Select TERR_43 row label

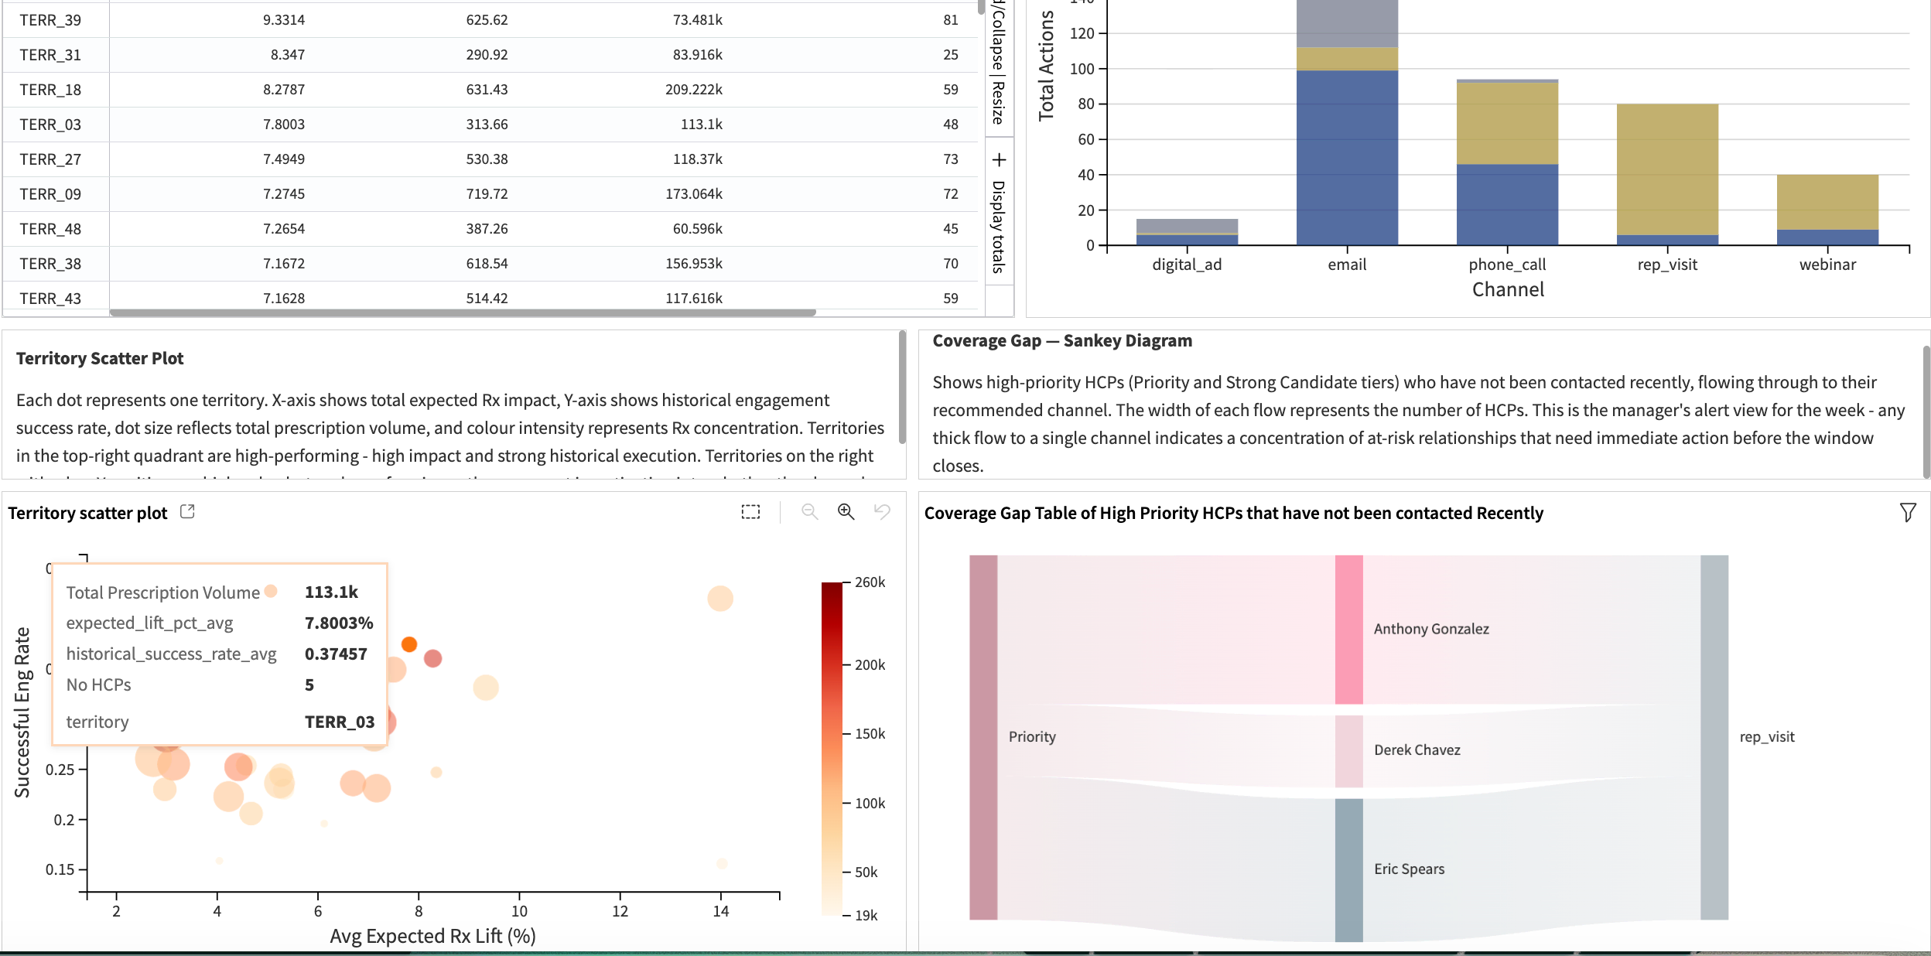click(x=50, y=299)
